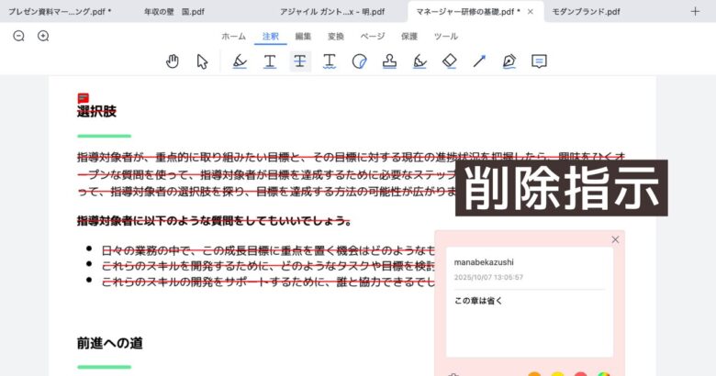The image size is (716, 376).
Task: Click the zoom in magnifier
Action: (x=43, y=36)
